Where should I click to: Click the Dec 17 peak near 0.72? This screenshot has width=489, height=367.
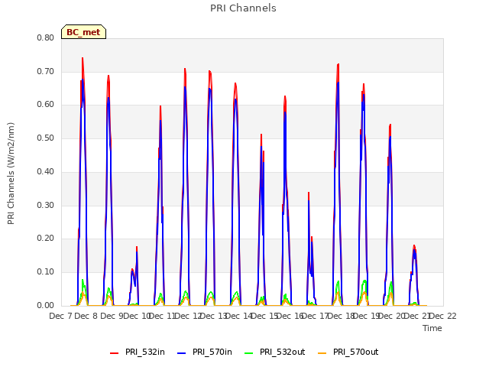point(338,64)
